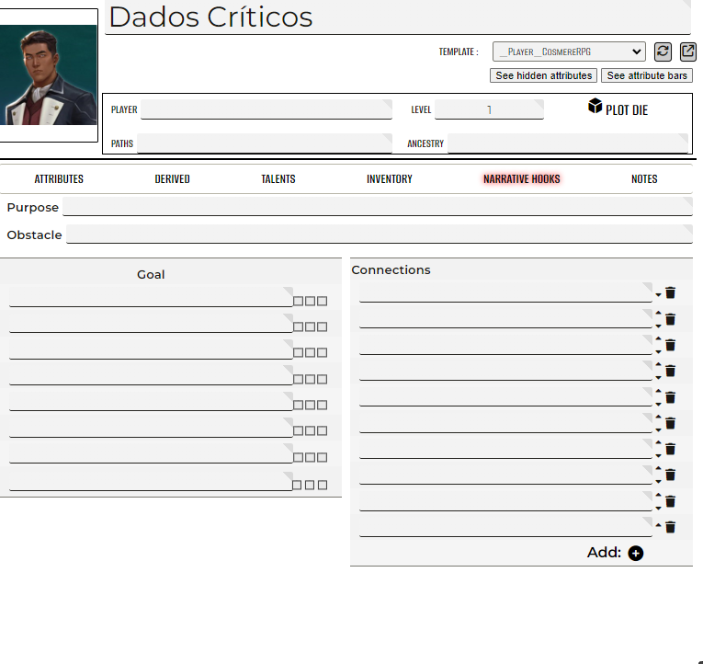
Task: Tick the first checkbox of the first goal
Action: [298, 301]
